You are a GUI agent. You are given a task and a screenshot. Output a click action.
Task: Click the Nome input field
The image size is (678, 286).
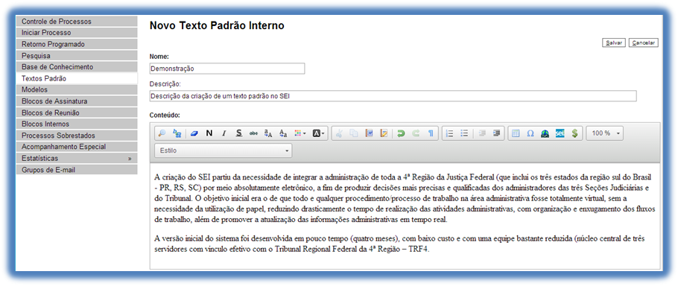[x=227, y=69]
